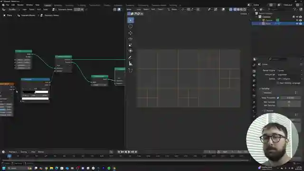This screenshot has width=304, height=171.
Task: Click the Plane breadcrumb in node editor
Action: coord(8,15)
